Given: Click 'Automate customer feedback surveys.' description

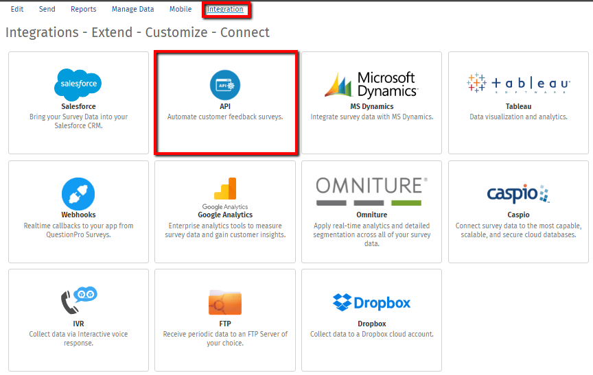Looking at the screenshot, I should coord(225,117).
